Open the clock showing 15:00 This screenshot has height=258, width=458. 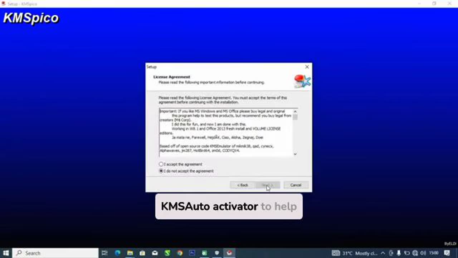click(434, 253)
